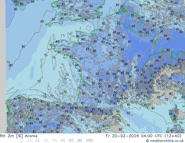Select the legend value 30

pos(29,141)
